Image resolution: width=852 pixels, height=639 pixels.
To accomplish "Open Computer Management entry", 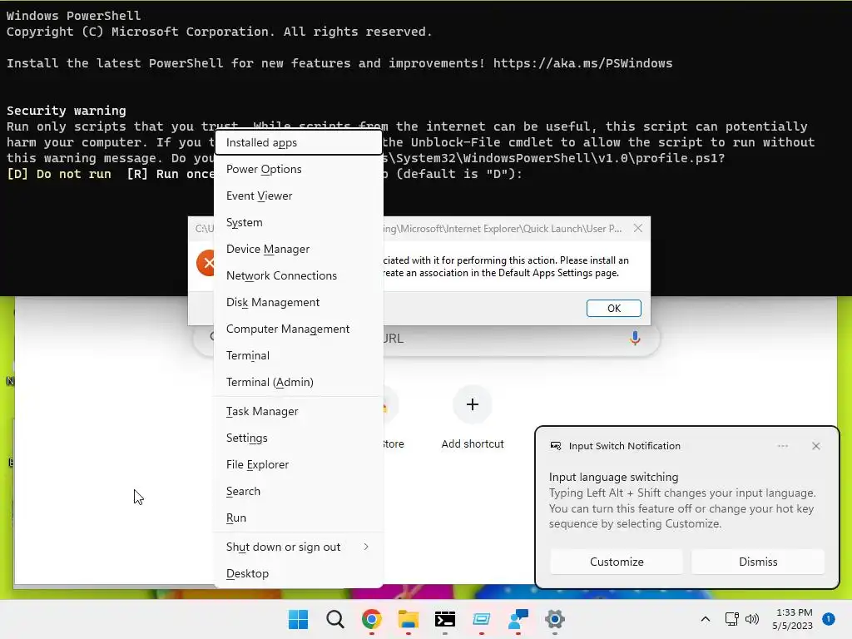I will [299, 329].
